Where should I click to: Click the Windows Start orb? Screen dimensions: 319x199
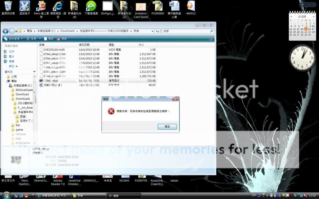tap(6, 195)
